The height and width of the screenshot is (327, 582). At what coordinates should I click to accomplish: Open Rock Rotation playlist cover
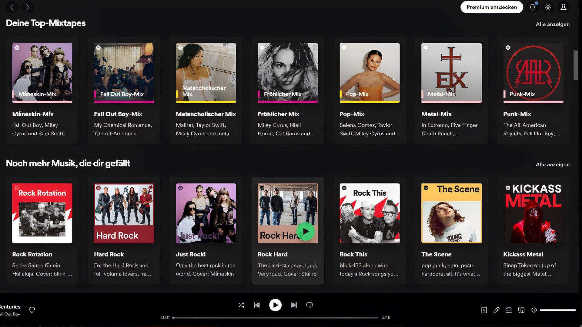tap(42, 213)
